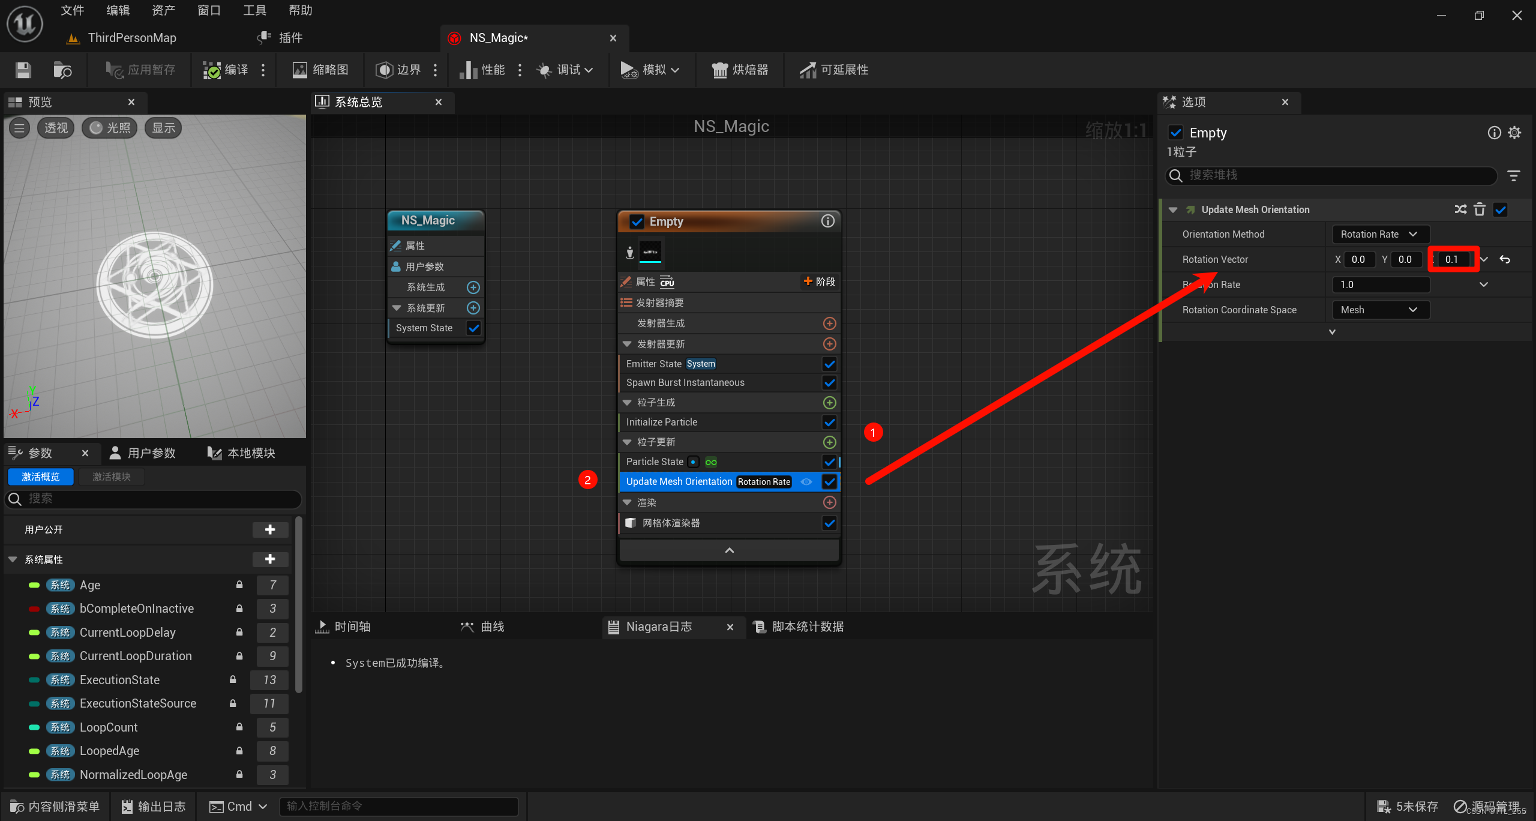Viewport: 1536px width, 821px height.
Task: Open the 窗口 menu
Action: (209, 10)
